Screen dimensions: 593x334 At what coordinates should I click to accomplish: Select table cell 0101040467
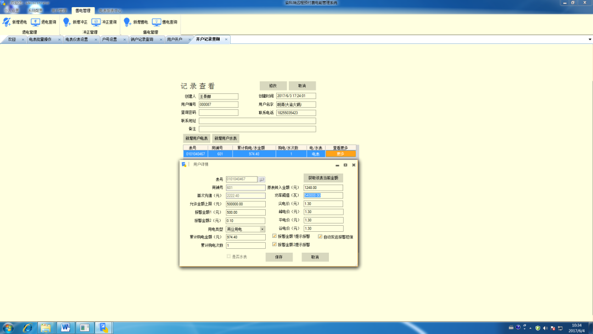(195, 154)
